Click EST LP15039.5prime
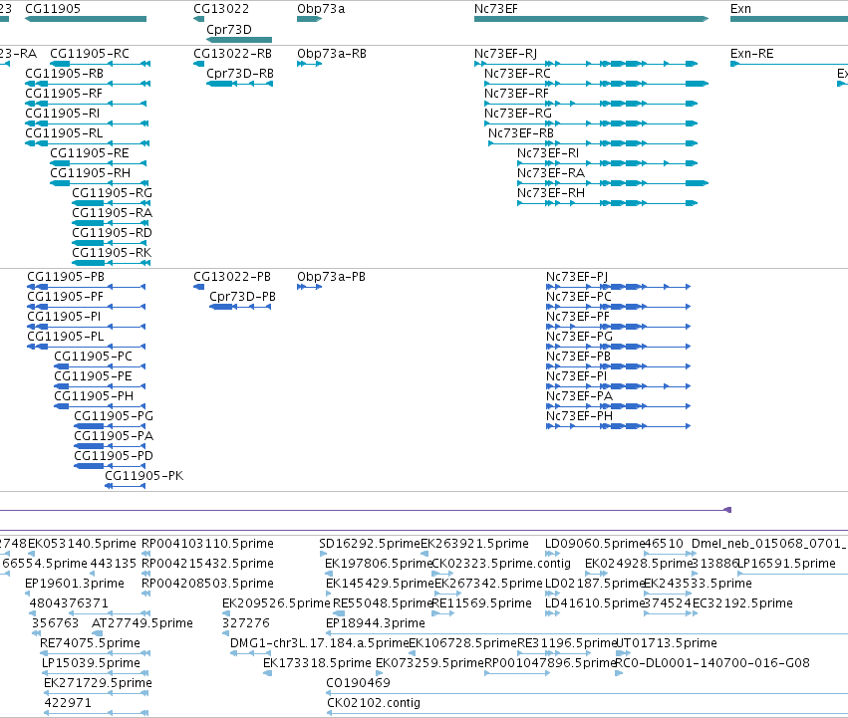 91,663
